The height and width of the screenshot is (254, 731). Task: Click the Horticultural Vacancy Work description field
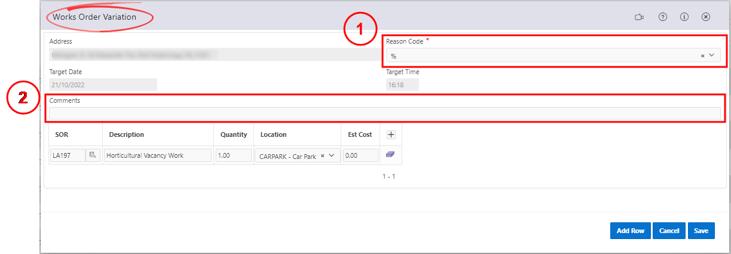click(158, 156)
